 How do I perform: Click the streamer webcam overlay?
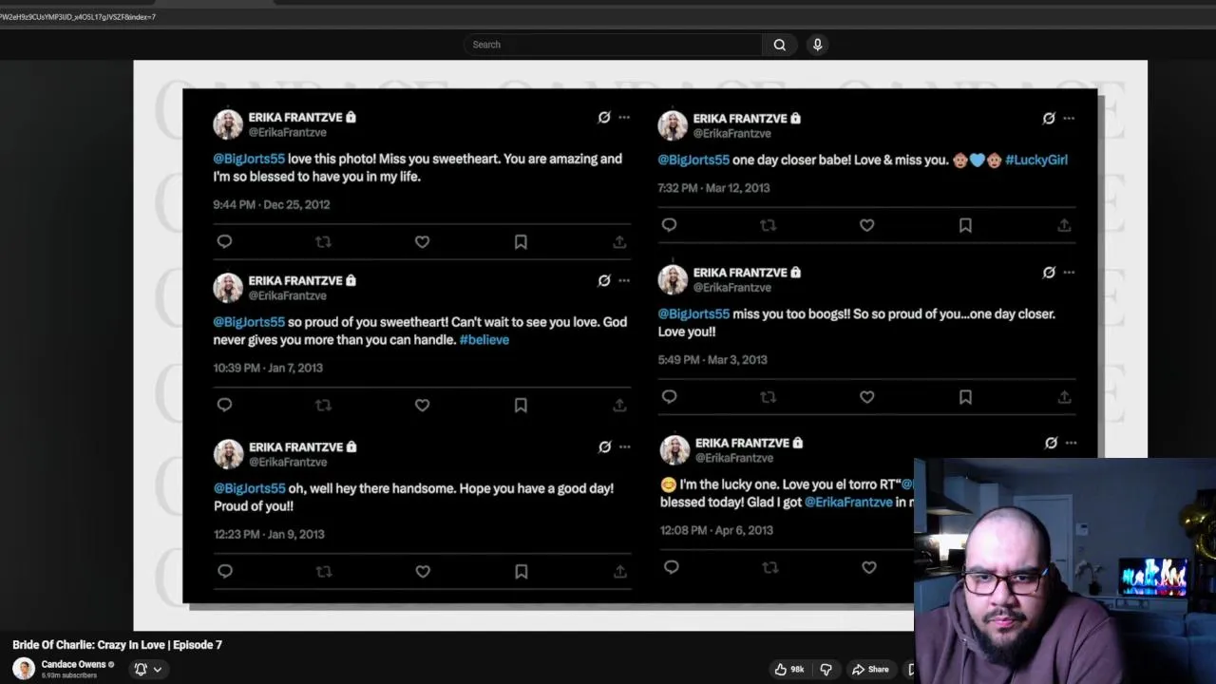1065,571
